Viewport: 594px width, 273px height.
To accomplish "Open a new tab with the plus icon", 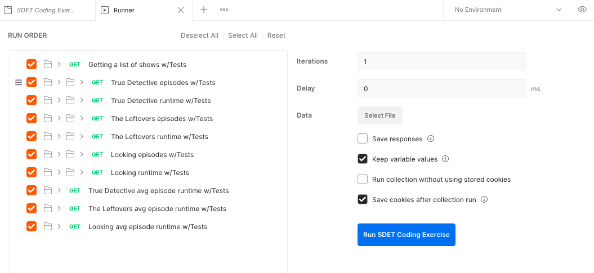I will [204, 10].
